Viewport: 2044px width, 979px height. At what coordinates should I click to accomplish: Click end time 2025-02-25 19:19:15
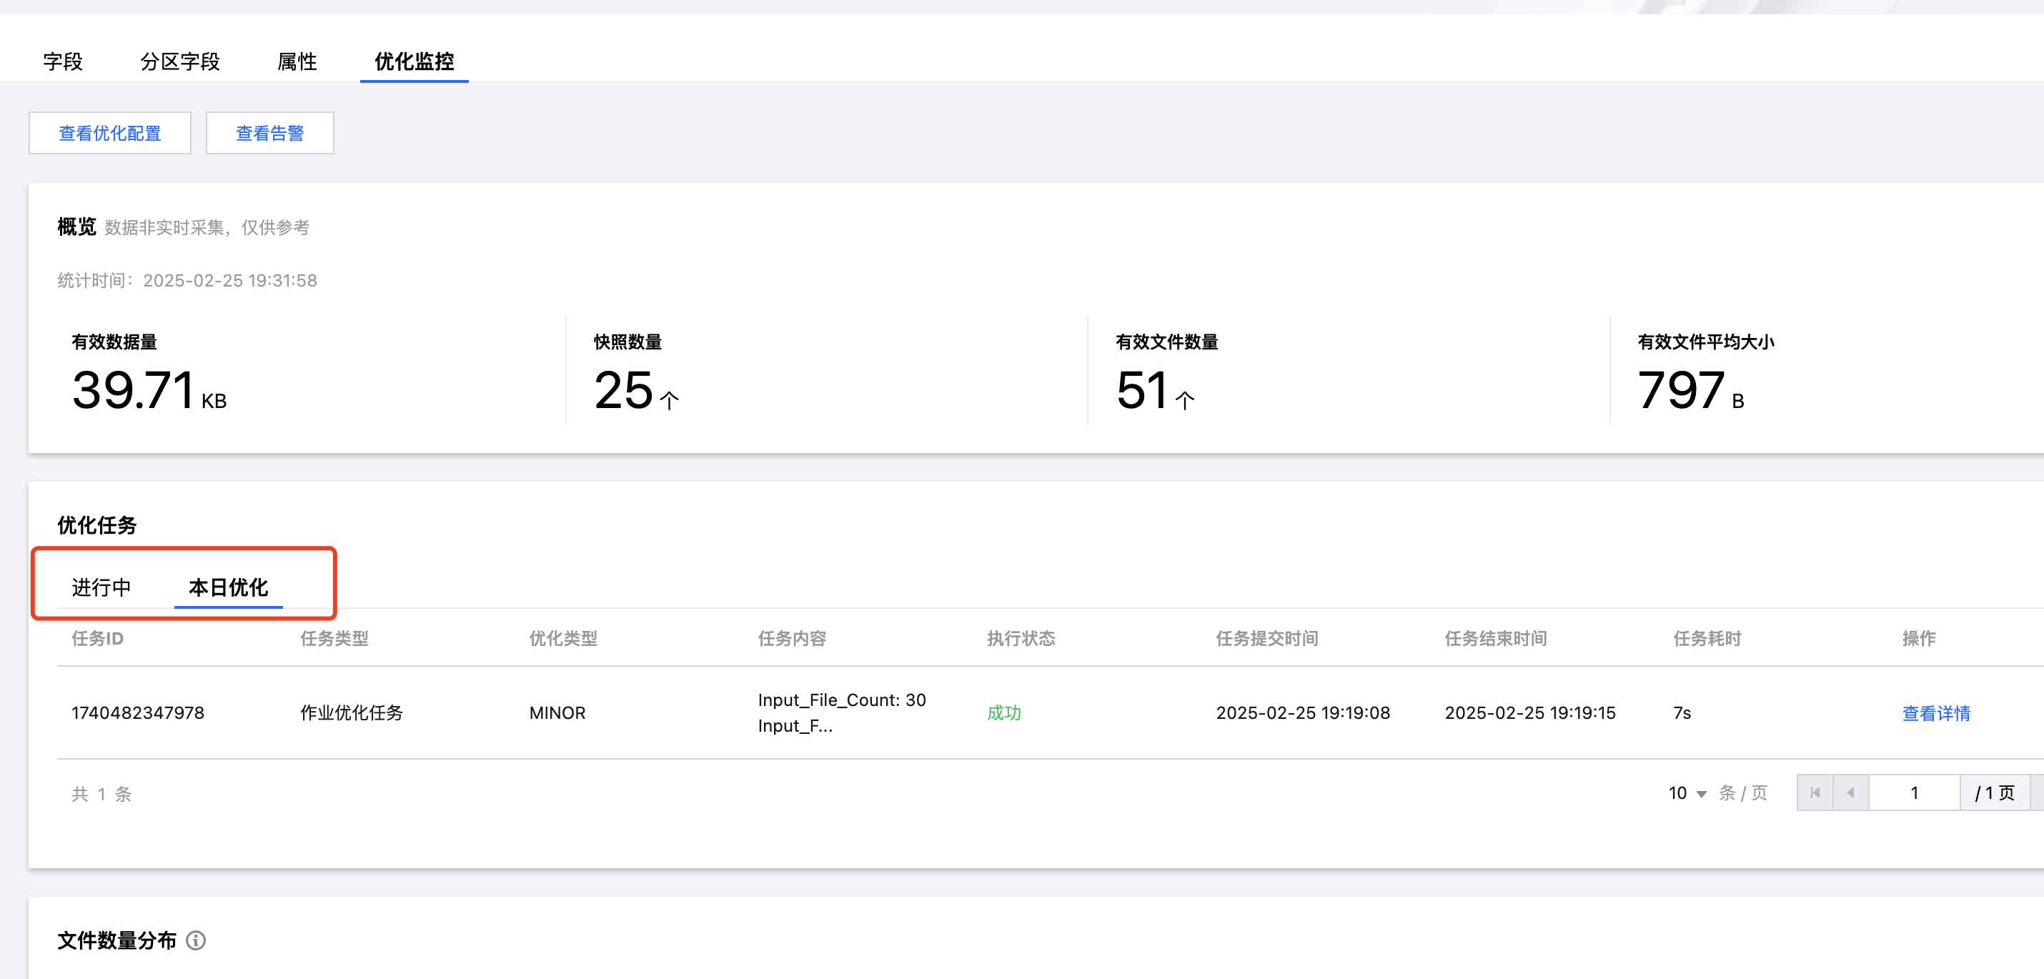[1530, 712]
